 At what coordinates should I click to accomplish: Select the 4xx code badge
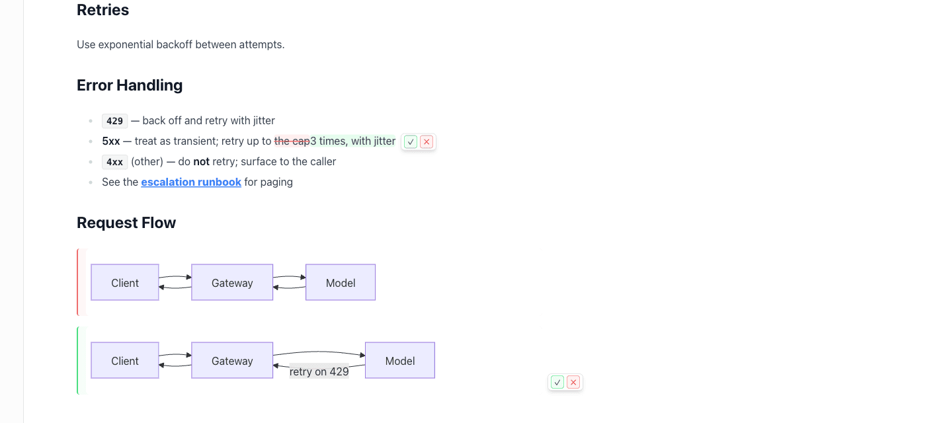click(114, 162)
